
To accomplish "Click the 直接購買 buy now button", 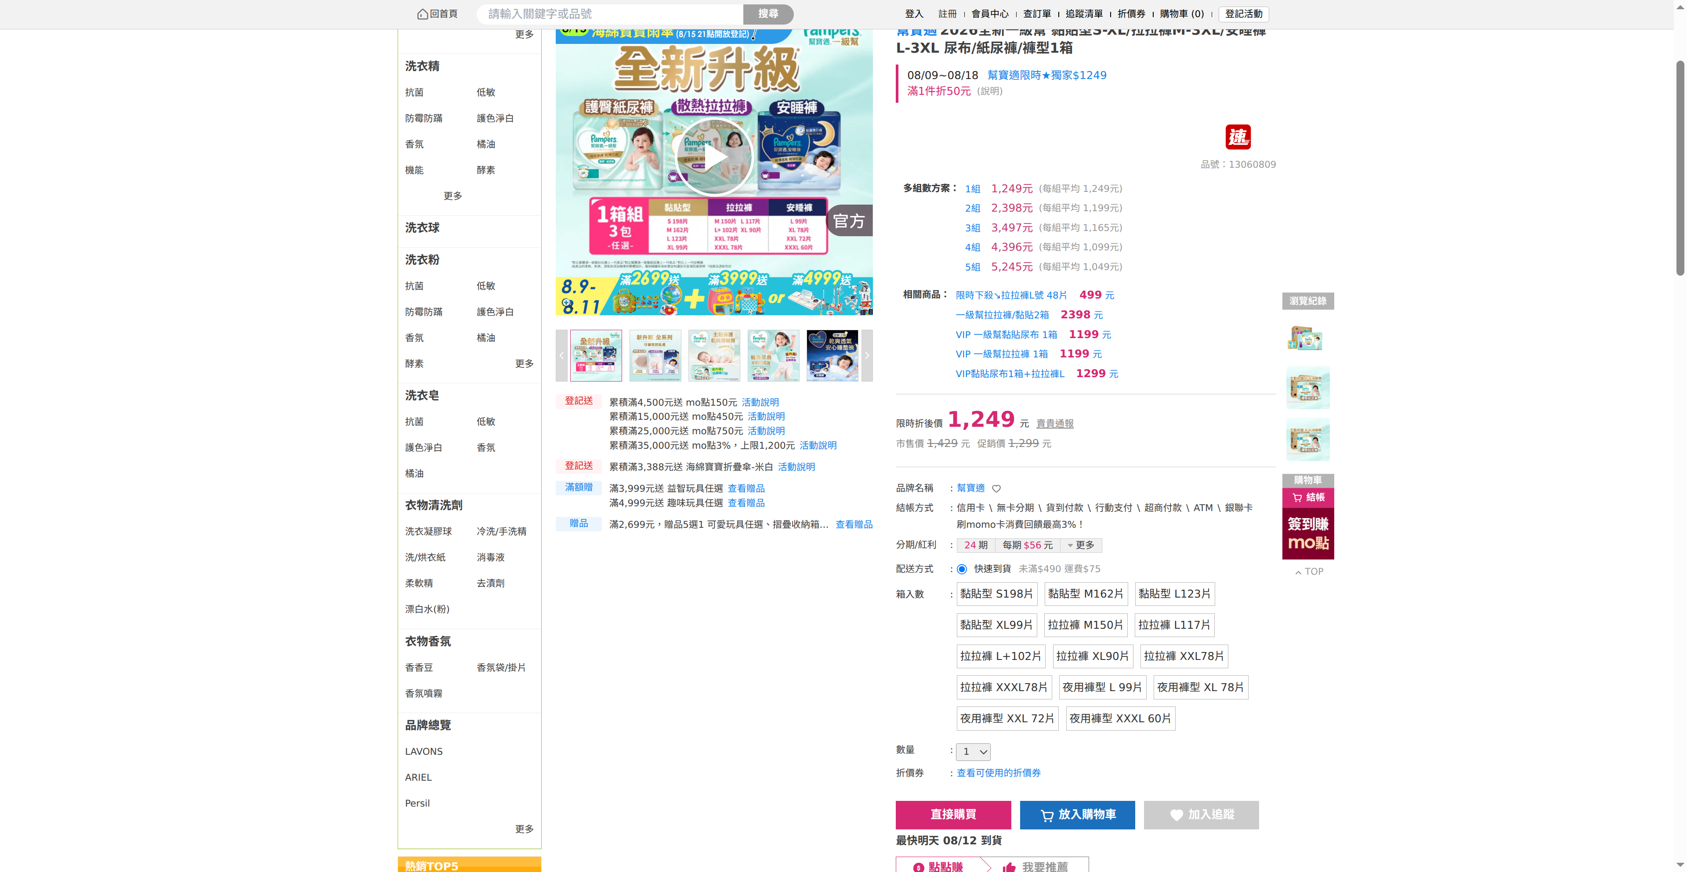I will pyautogui.click(x=953, y=815).
